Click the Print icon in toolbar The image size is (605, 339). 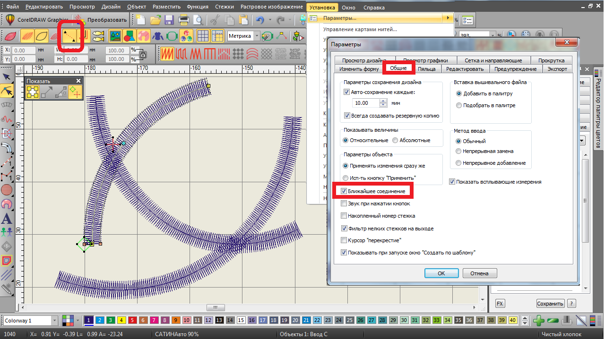[x=184, y=20]
